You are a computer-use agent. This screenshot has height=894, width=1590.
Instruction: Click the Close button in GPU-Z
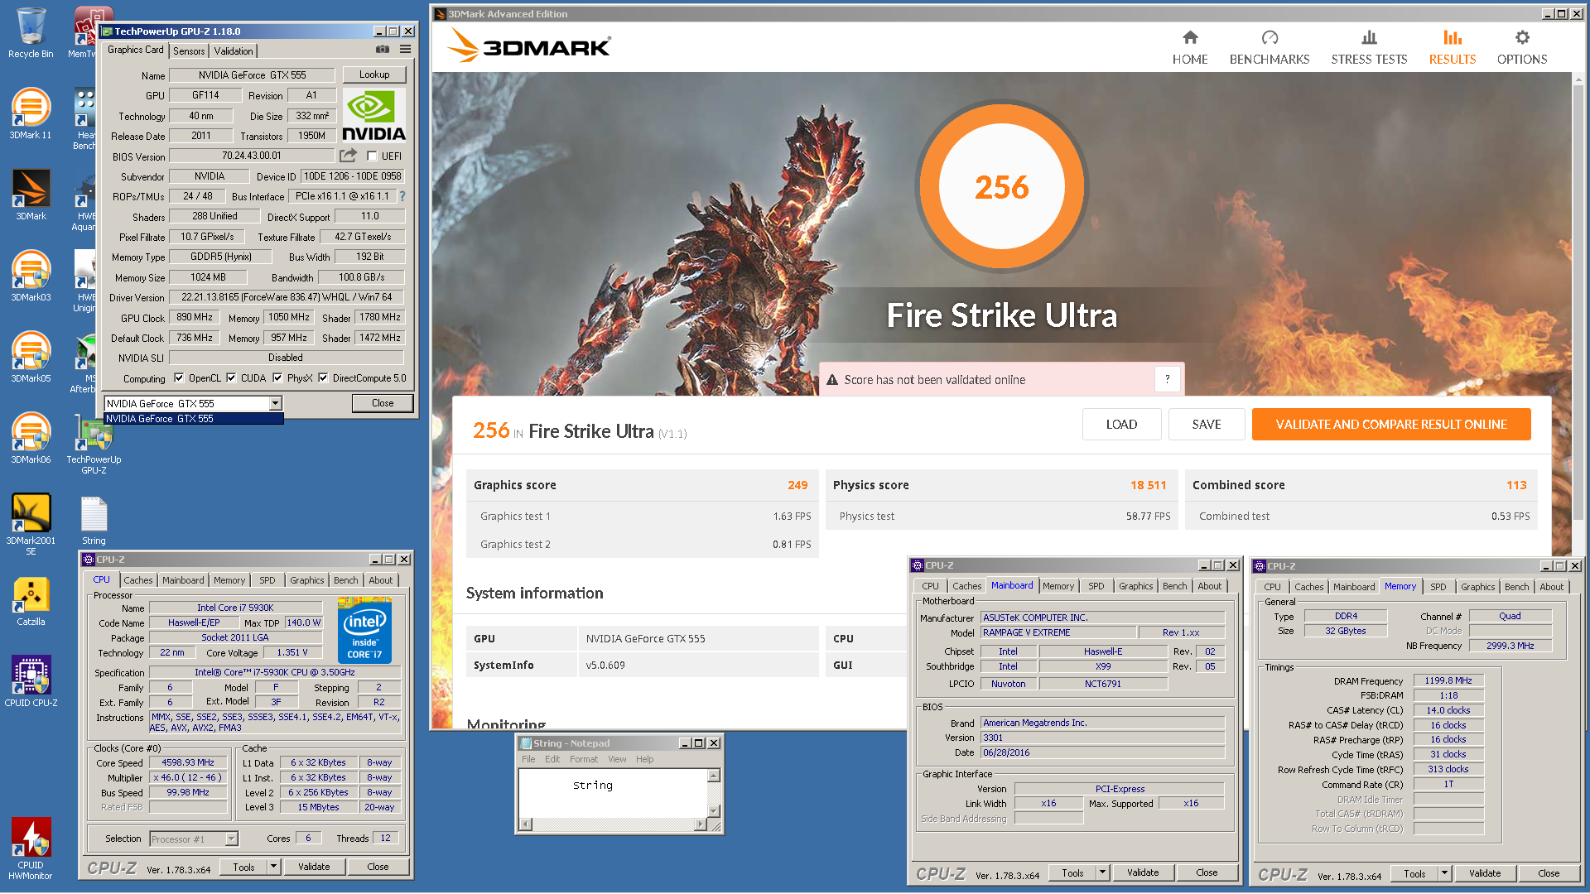383,403
